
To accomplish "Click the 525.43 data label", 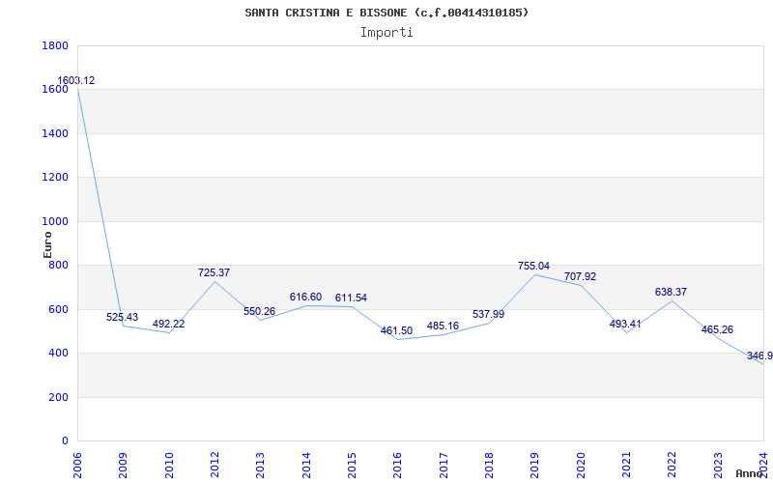I will tap(123, 317).
